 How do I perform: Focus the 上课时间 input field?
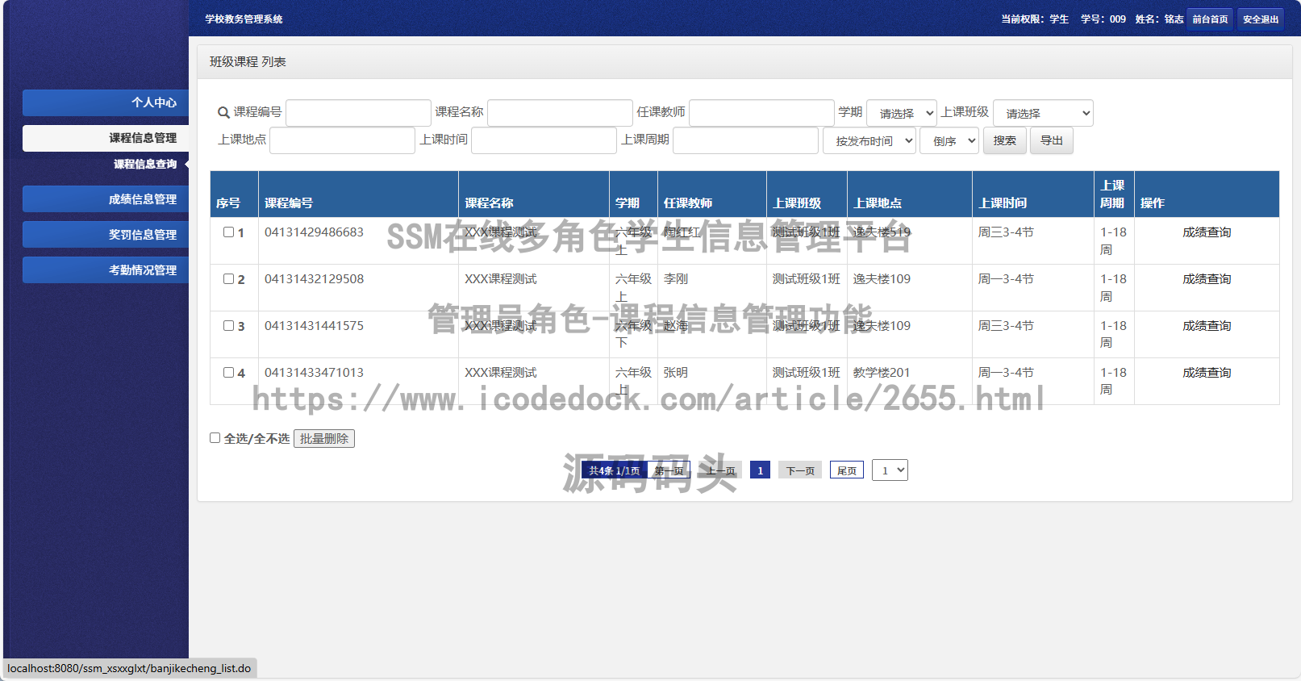[x=544, y=140]
